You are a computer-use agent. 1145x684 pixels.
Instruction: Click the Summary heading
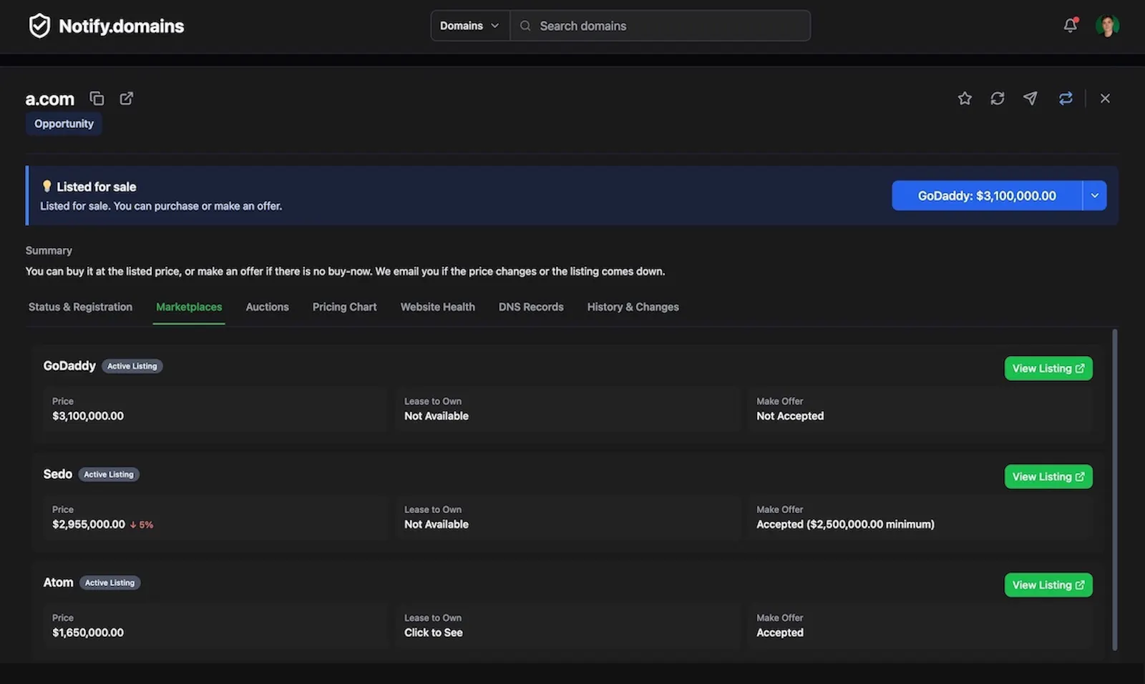click(49, 251)
